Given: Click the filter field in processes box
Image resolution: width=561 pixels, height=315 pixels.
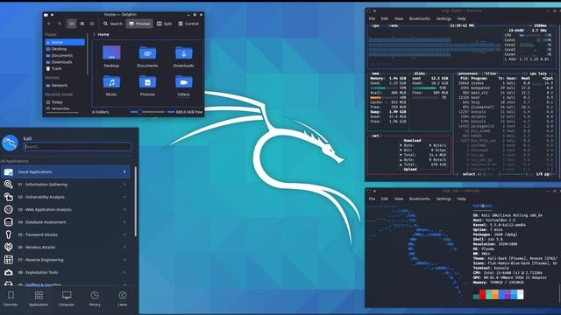Looking at the screenshot, I should point(490,73).
